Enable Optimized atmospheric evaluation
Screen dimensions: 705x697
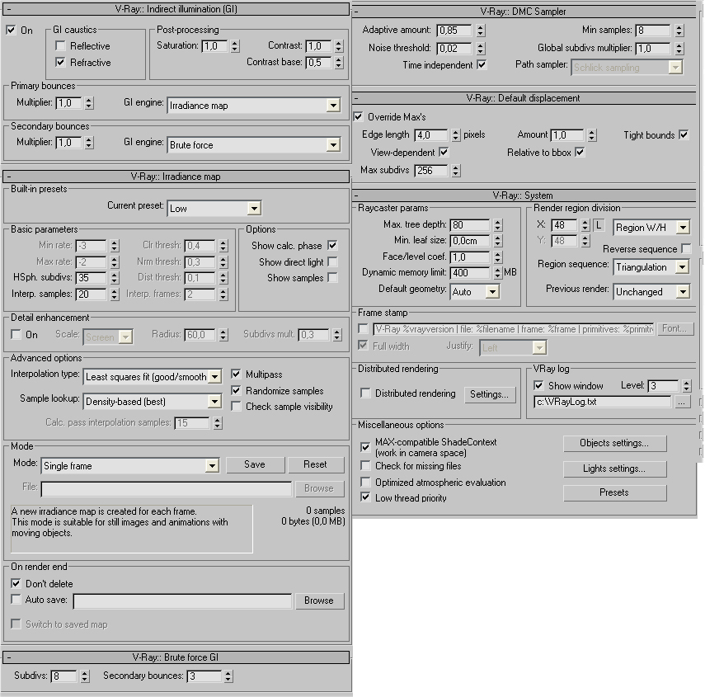tap(365, 482)
